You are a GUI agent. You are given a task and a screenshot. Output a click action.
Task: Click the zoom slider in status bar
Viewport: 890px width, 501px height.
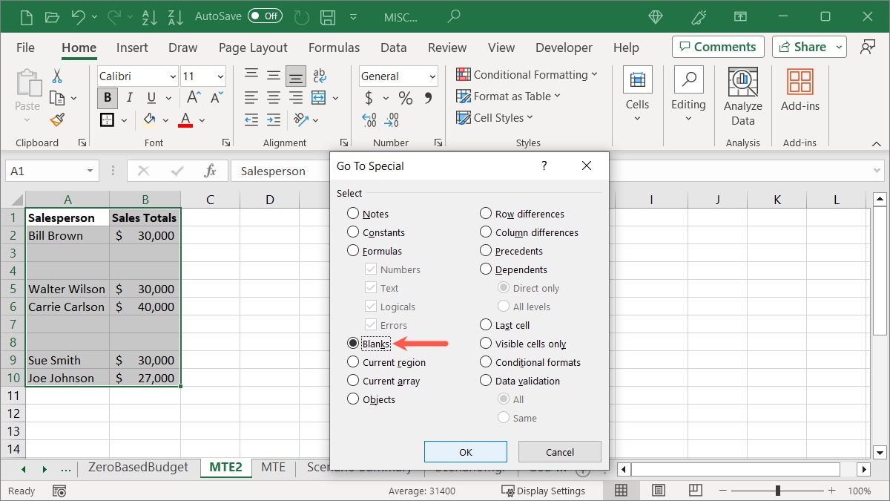(777, 491)
